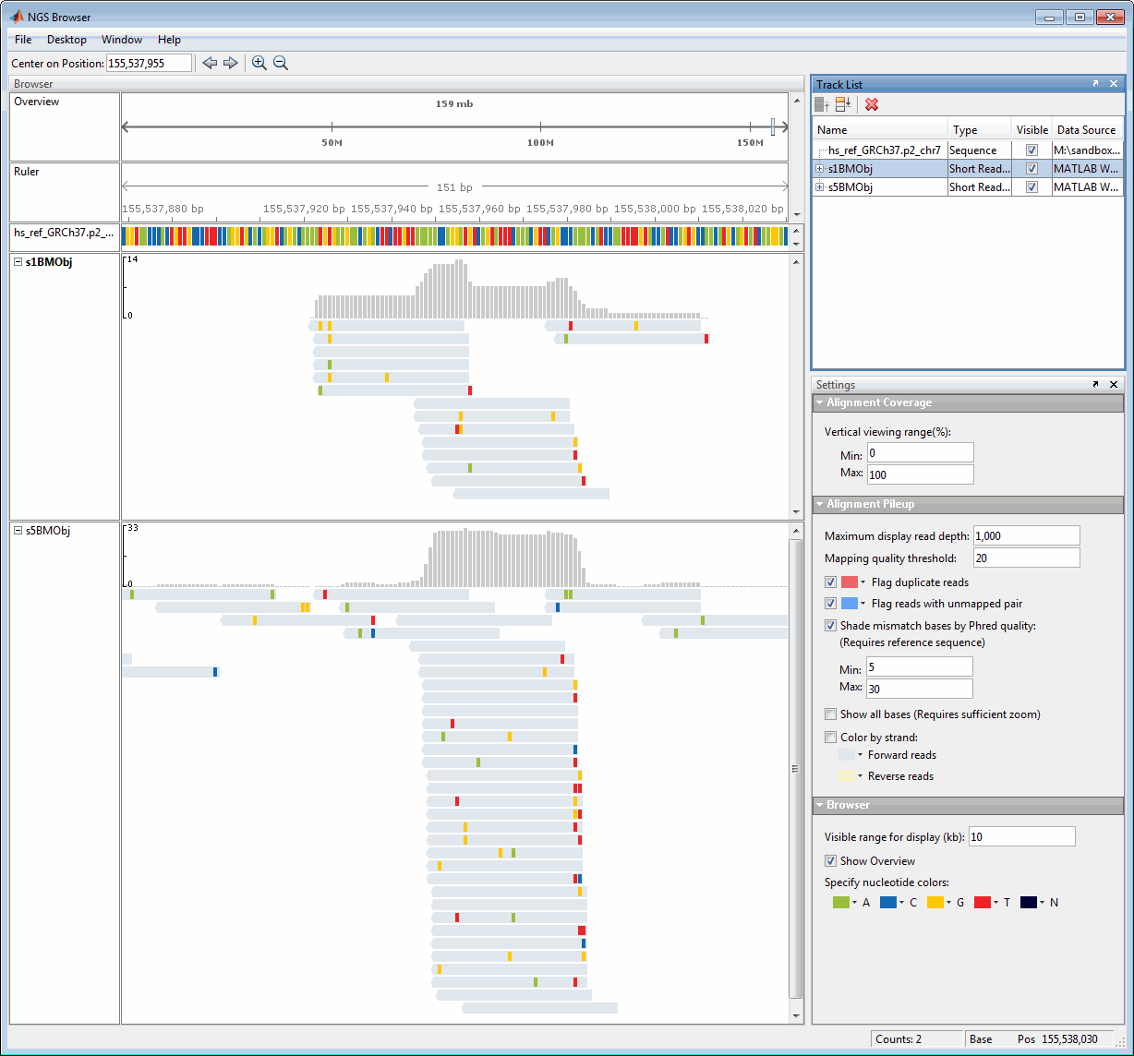The width and height of the screenshot is (1134, 1056).
Task: Open Forward reads color dropdown arrow
Action: 860,755
